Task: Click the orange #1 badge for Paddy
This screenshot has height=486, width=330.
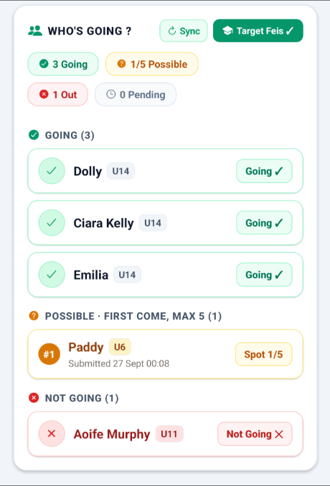Action: click(49, 354)
